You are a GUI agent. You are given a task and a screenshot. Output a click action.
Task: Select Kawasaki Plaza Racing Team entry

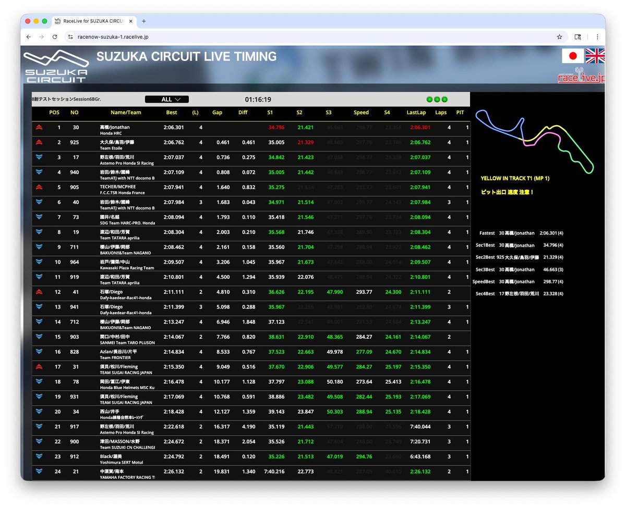pyautogui.click(x=127, y=268)
